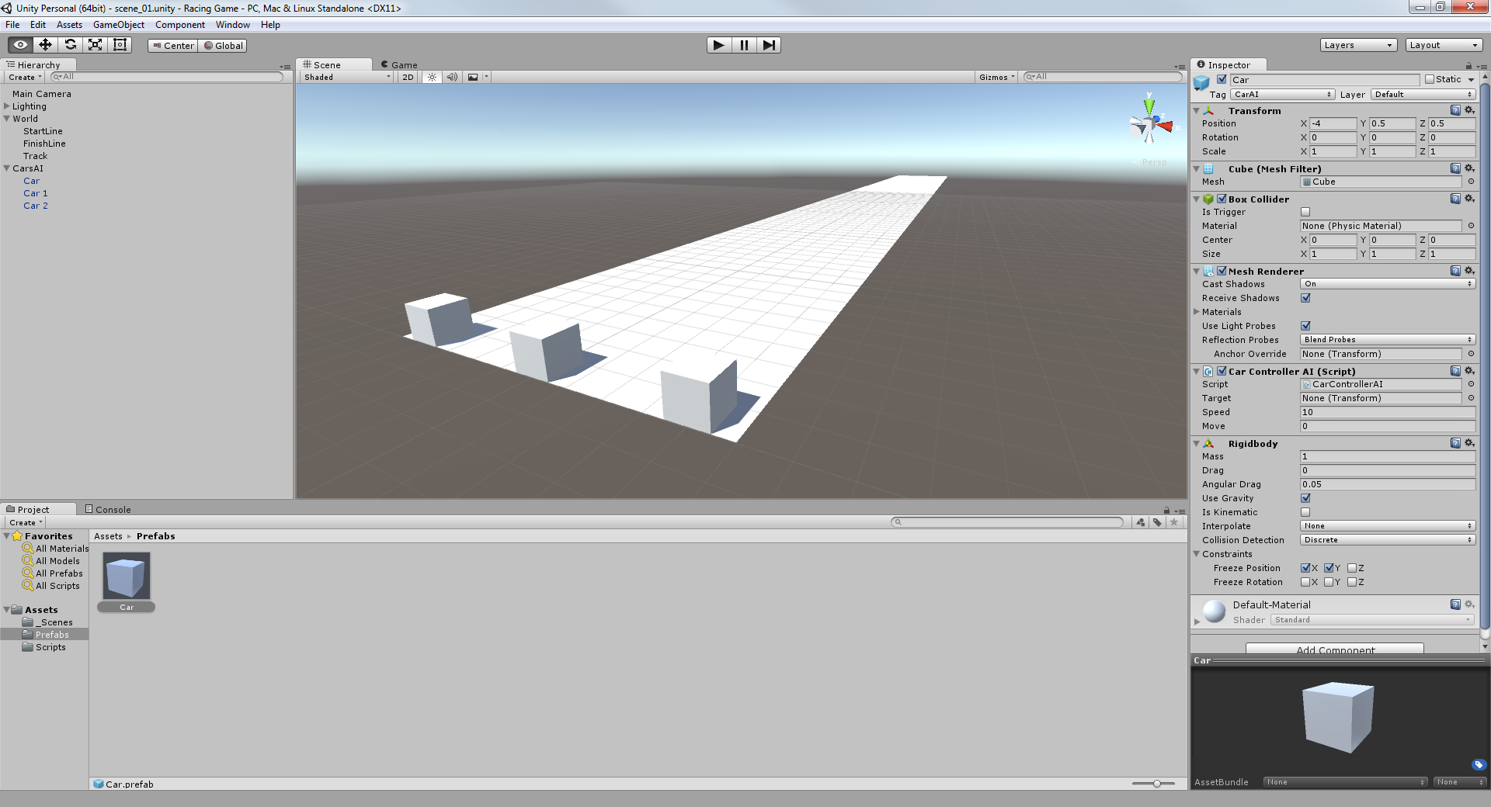Screen dimensions: 1491x807
Task: Open Transform component help icon
Action: pyautogui.click(x=1455, y=110)
